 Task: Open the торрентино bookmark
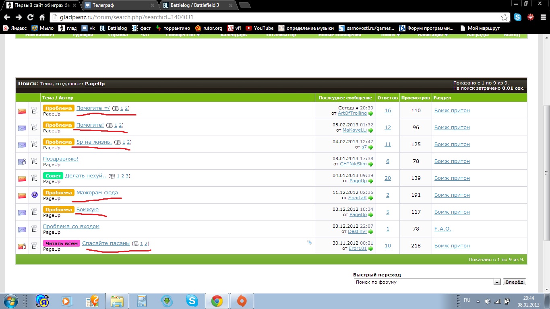(173, 28)
